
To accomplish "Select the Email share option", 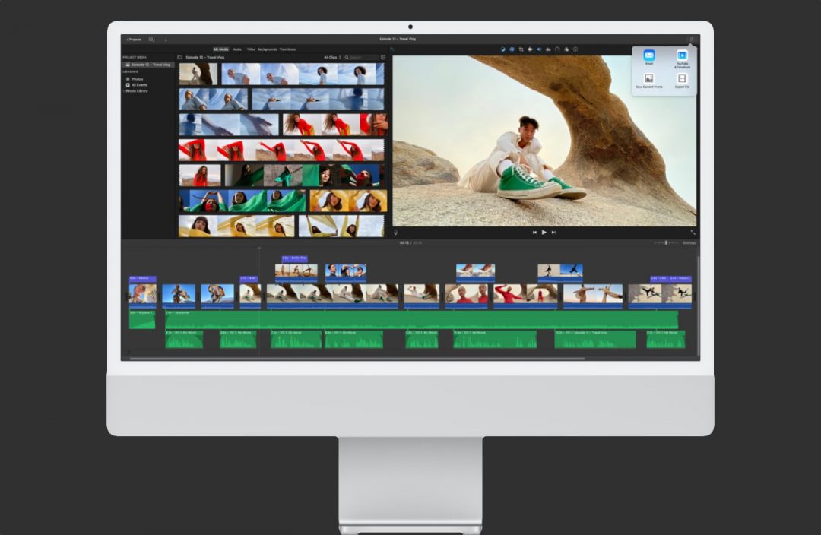I will (649, 57).
